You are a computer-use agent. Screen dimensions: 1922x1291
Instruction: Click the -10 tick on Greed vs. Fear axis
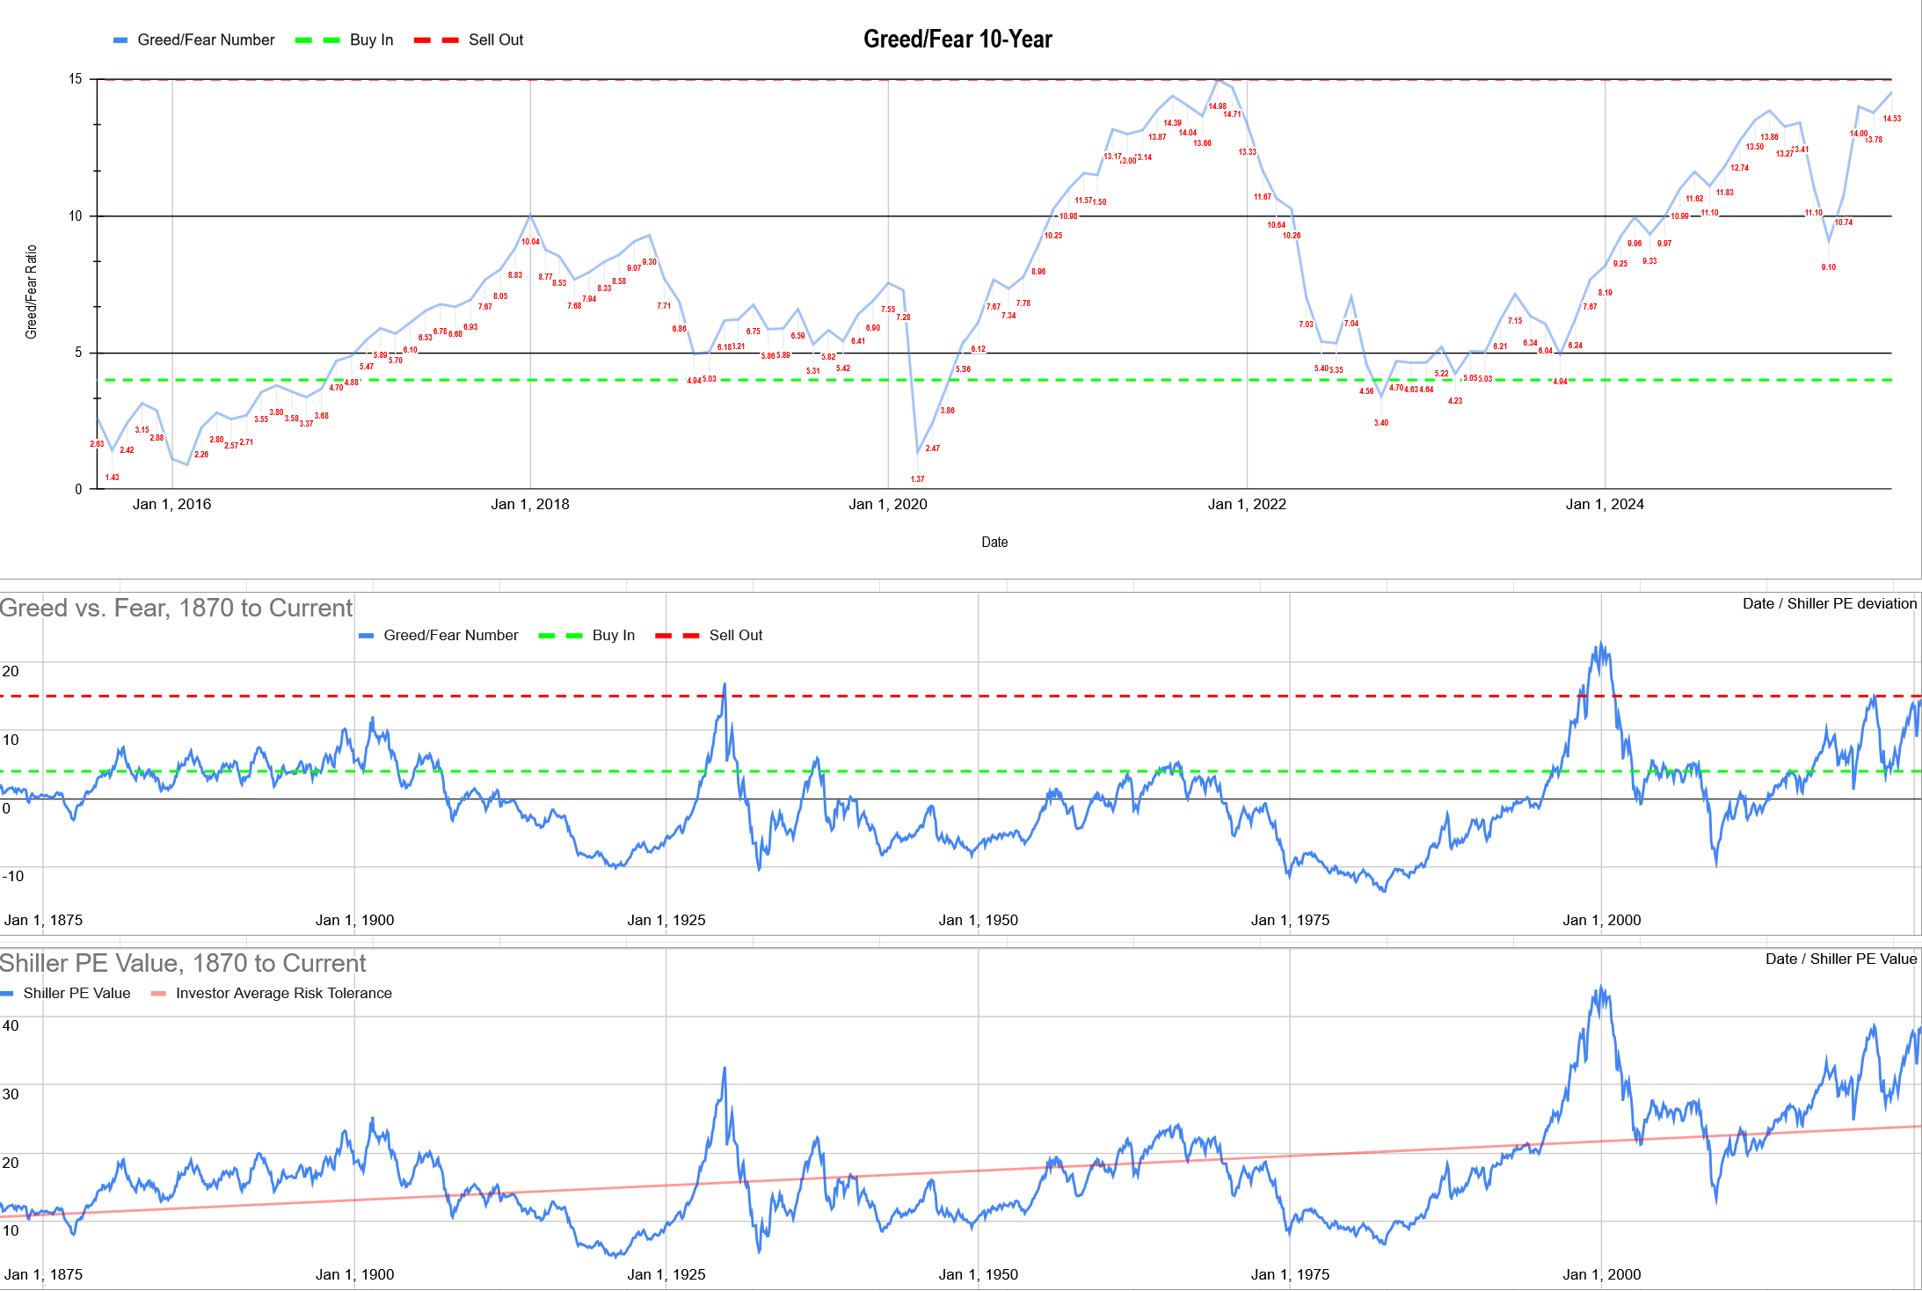point(13,876)
